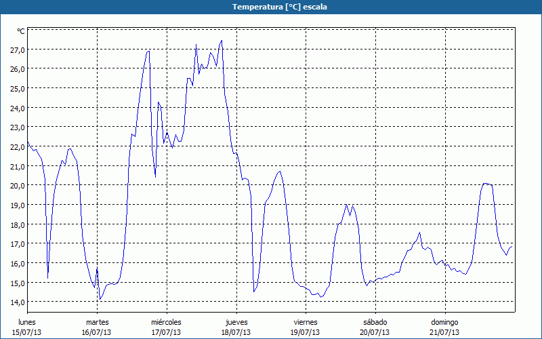This screenshot has width=542, height=339.
Task: Select the "viernes" day label
Action: [x=306, y=322]
